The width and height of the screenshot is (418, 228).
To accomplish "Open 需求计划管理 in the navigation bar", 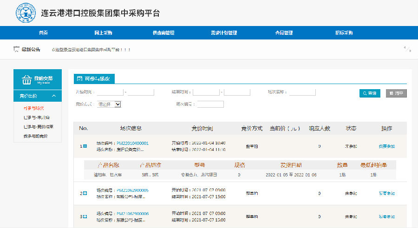I will click(x=224, y=33).
